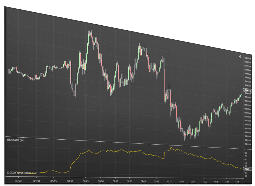Click the 20 value on ATR axis
The height and width of the screenshot is (186, 255).
click(246, 176)
